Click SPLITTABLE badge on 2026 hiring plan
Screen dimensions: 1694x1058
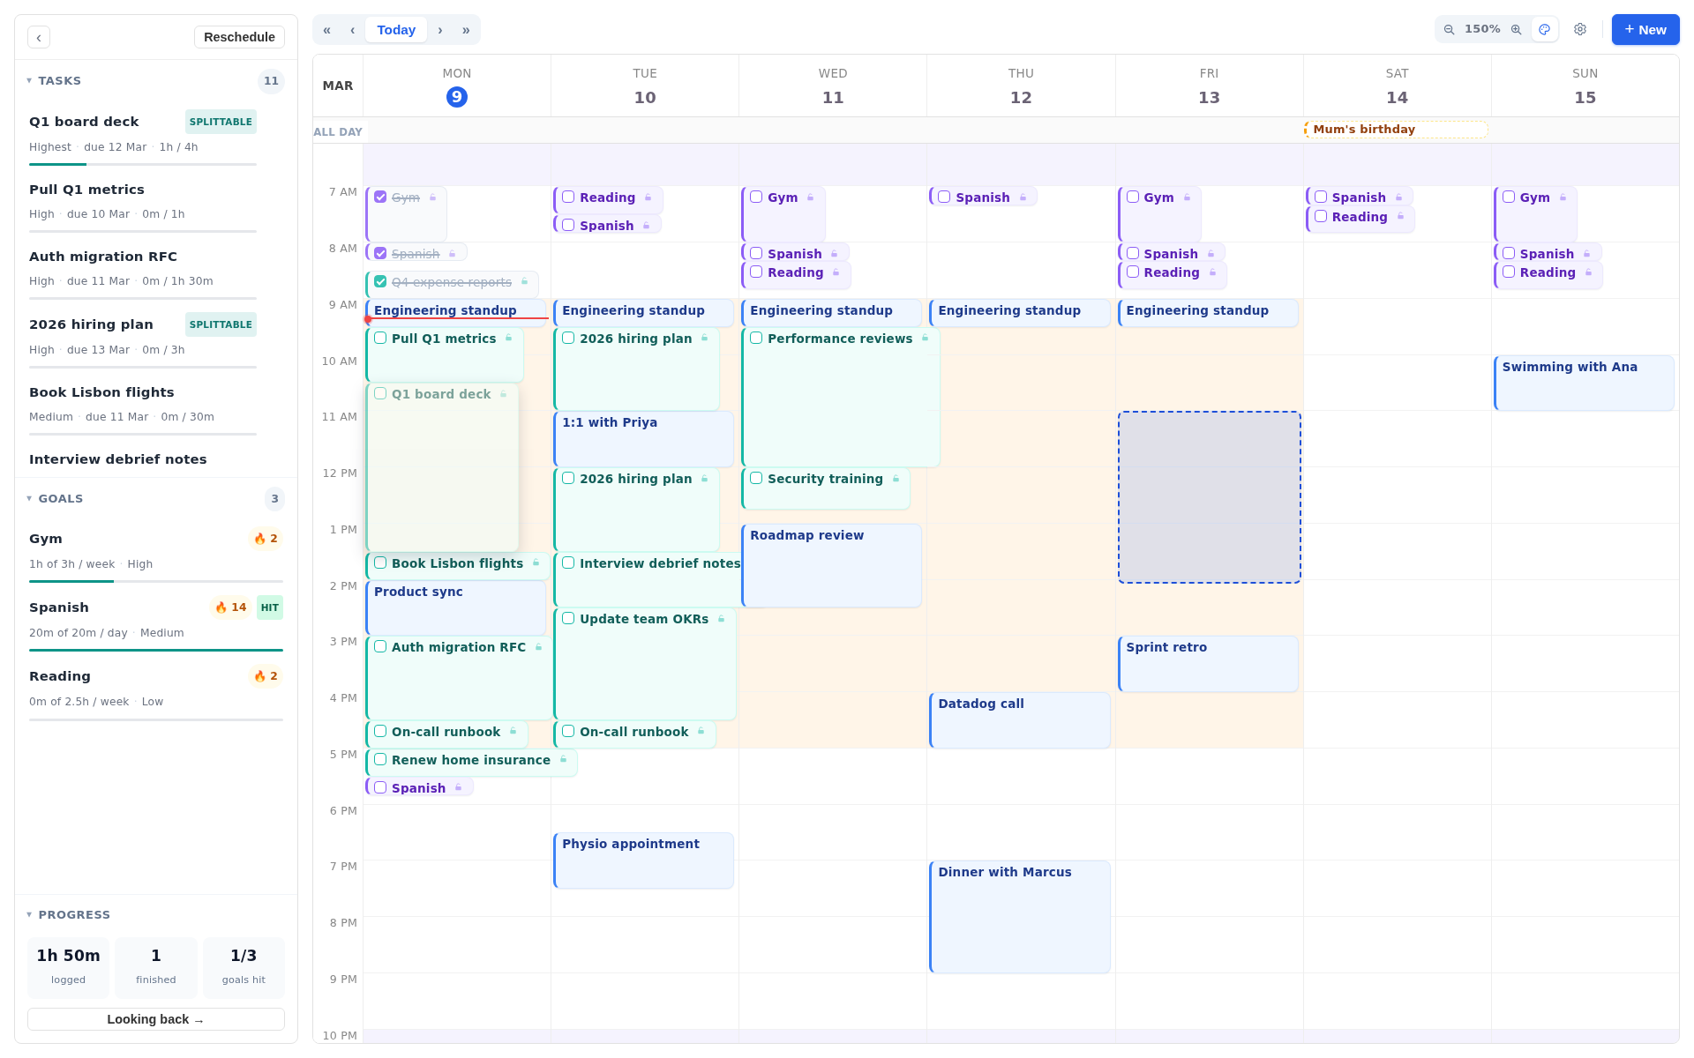(x=221, y=324)
